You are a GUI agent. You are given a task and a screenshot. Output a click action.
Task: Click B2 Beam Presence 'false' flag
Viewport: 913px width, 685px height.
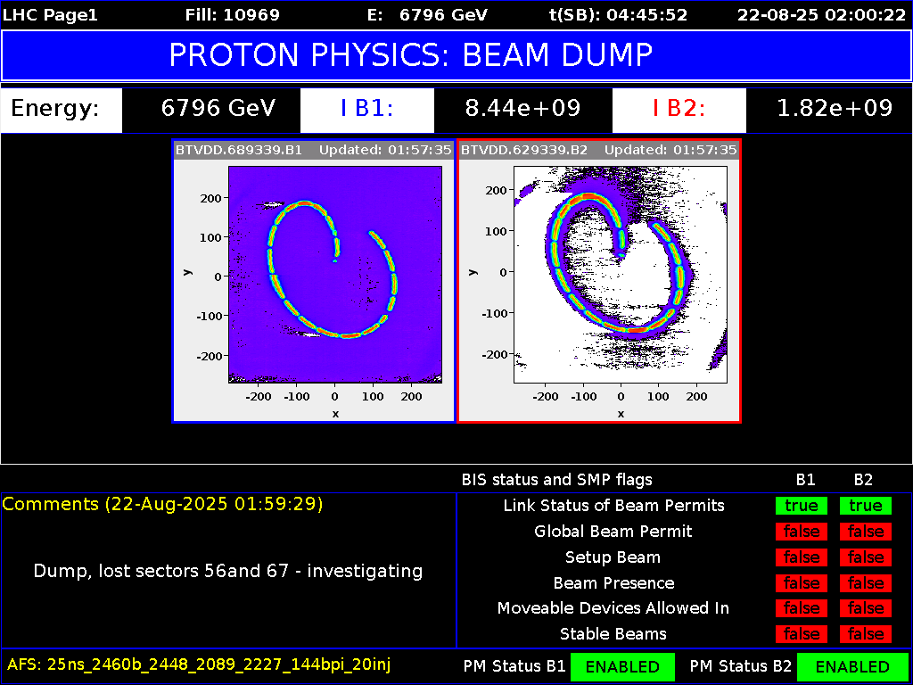pos(865,583)
